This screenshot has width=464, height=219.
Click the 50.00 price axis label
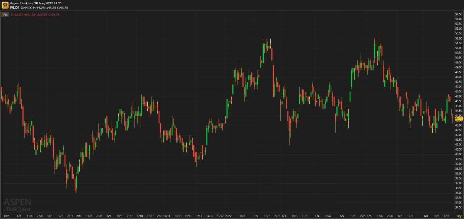(459, 58)
